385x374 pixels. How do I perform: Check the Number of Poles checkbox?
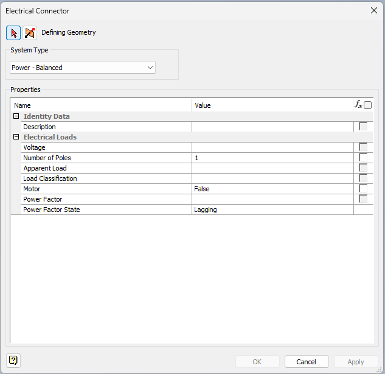pos(363,157)
